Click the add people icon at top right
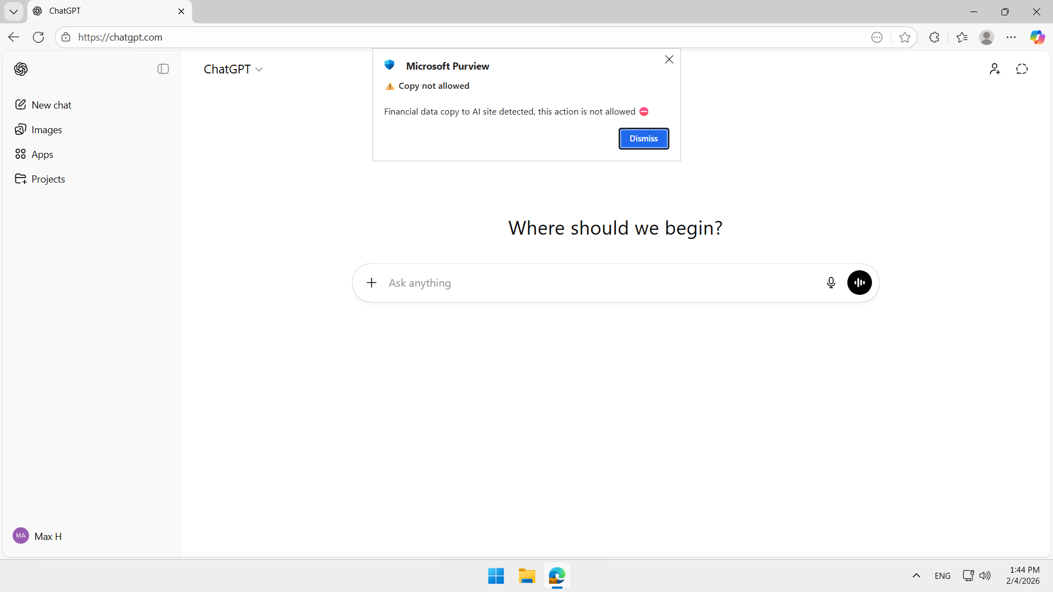Image resolution: width=1053 pixels, height=592 pixels. coord(994,69)
